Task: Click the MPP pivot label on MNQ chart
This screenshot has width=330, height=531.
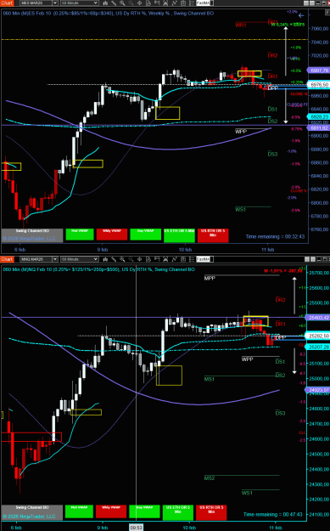Action: coord(210,279)
